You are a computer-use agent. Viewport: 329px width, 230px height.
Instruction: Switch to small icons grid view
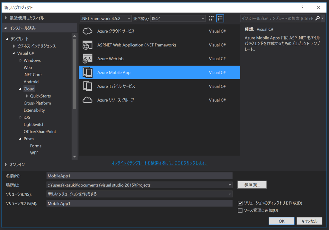(x=211, y=18)
